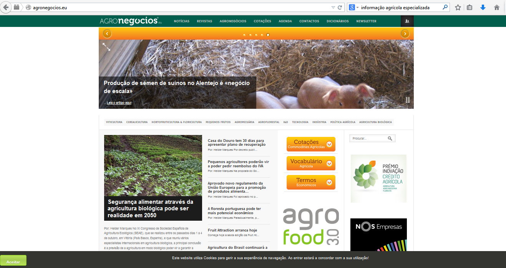Screen dimensions: 506x268
Task: Expand the slideshow with the diagonal arrows icon
Action: [106, 47]
